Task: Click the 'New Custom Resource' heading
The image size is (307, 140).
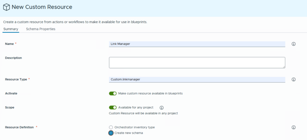Action: click(x=42, y=7)
